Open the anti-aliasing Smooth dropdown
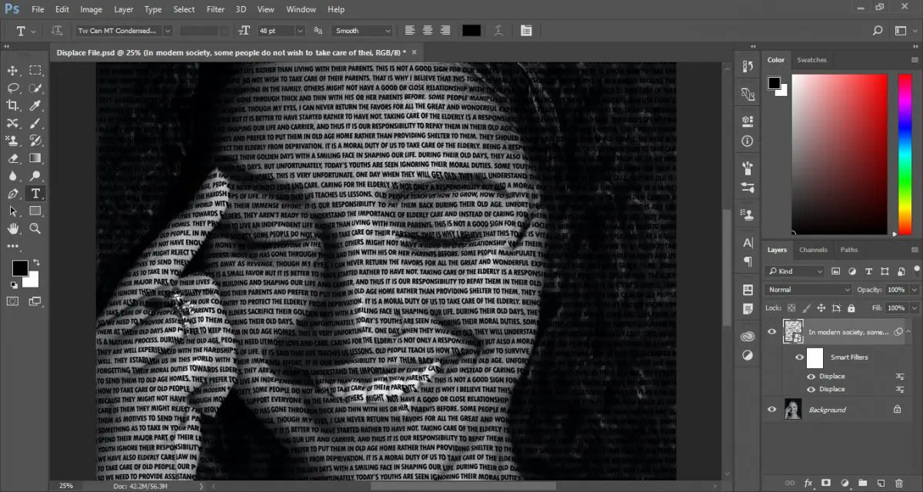The image size is (923, 492). [x=362, y=30]
